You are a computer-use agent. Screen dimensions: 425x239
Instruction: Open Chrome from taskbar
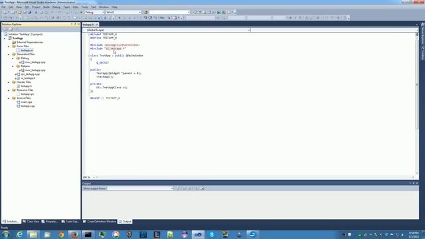pyautogui.click(x=60, y=234)
